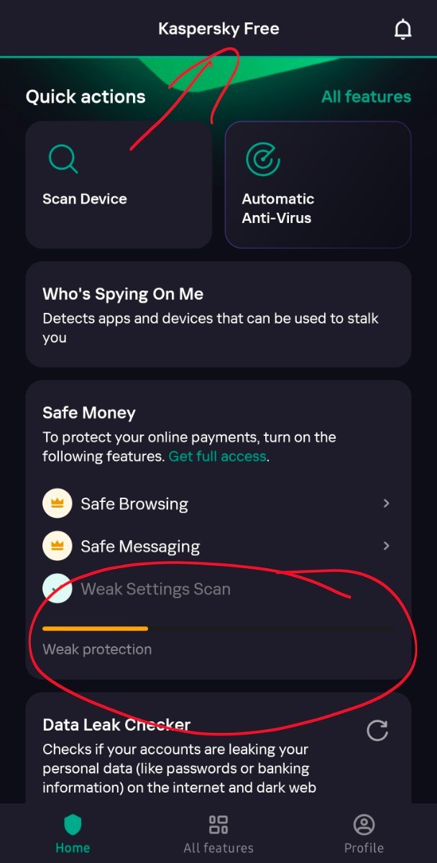Tap the Safe Money heading
The width and height of the screenshot is (437, 863).
(89, 413)
